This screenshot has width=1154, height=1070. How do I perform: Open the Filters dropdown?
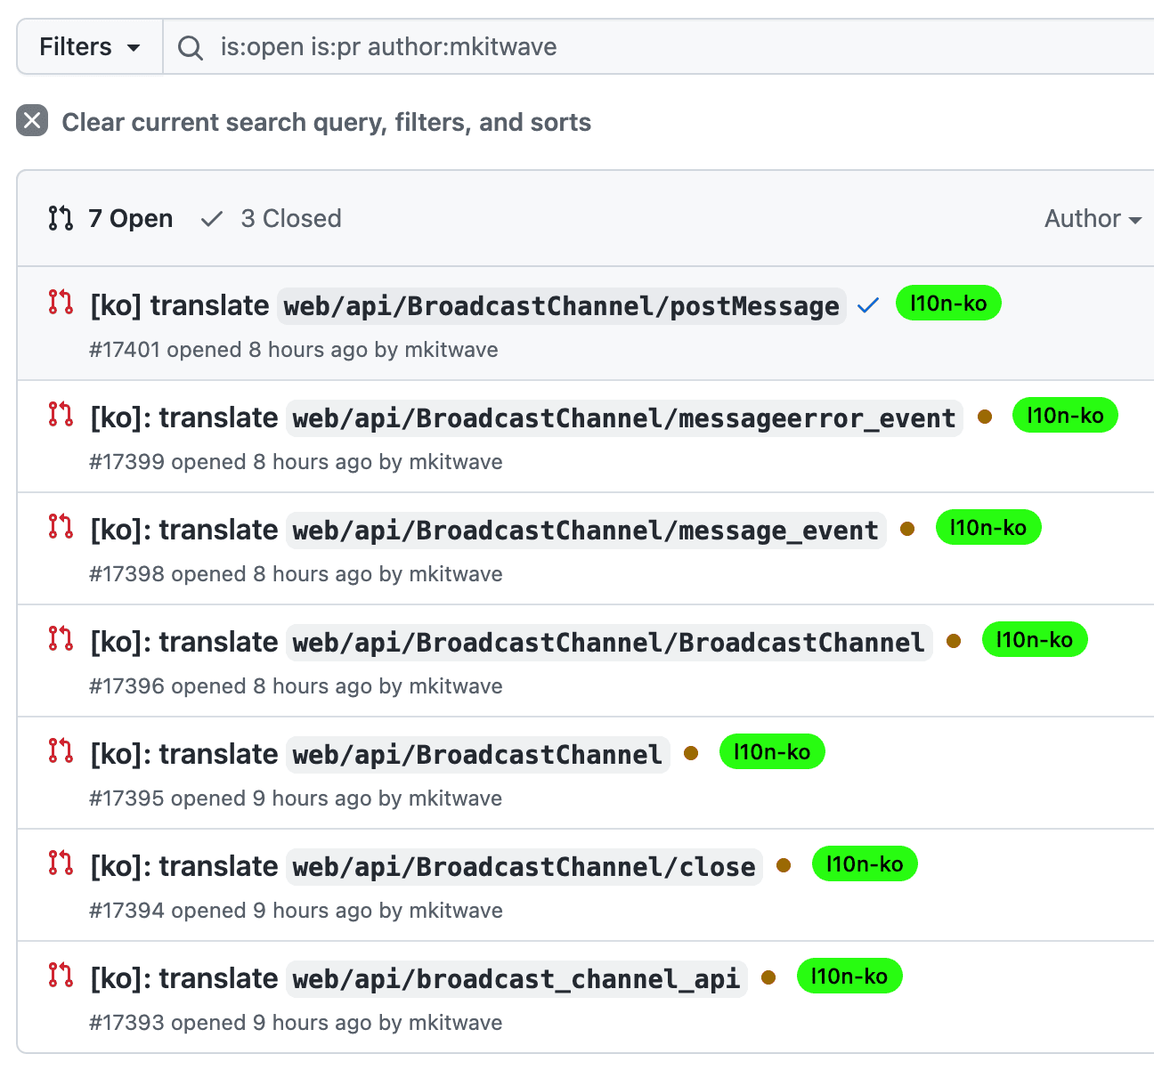coord(90,47)
